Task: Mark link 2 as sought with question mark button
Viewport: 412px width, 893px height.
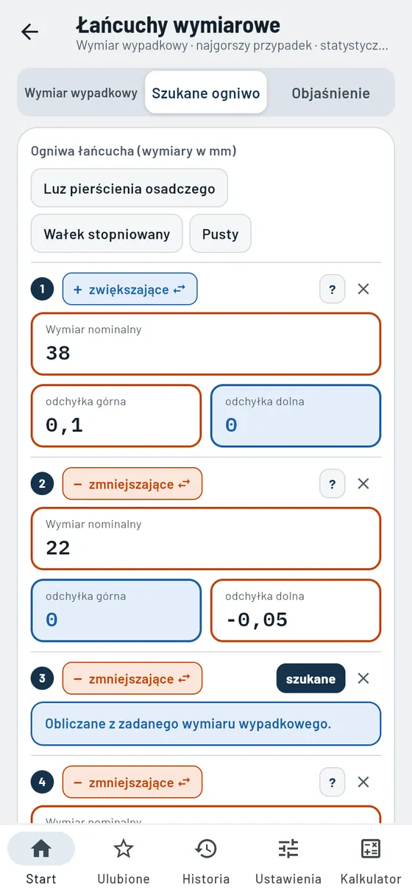Action: (333, 484)
